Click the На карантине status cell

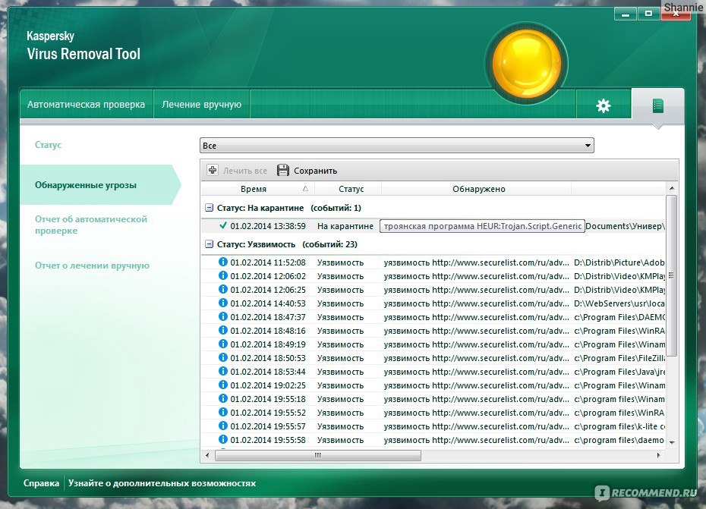point(345,226)
